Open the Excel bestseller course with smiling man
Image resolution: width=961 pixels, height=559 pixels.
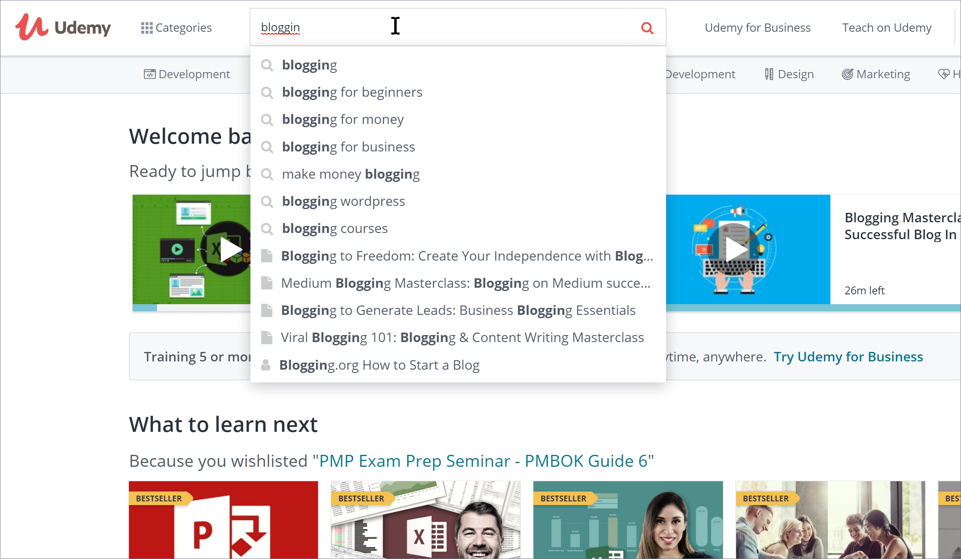pyautogui.click(x=426, y=519)
